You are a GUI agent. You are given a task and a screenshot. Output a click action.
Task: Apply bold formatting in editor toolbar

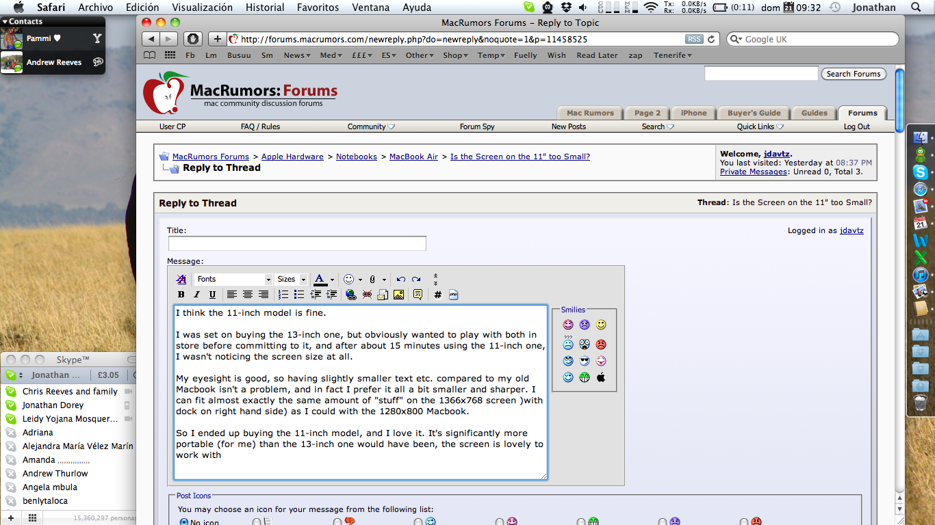point(181,295)
